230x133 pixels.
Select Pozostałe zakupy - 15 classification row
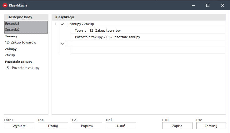107,37
